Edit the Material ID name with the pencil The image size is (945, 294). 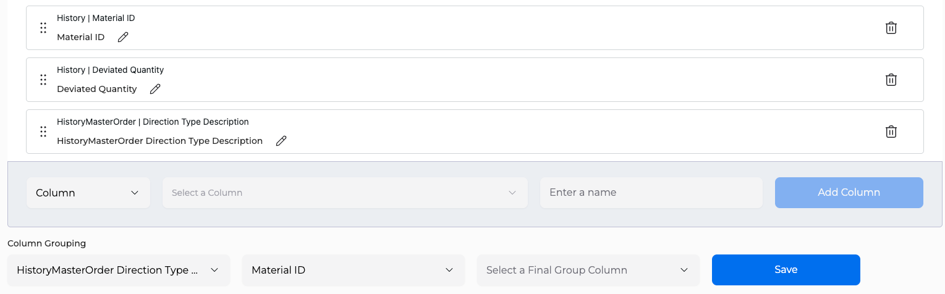coord(123,37)
